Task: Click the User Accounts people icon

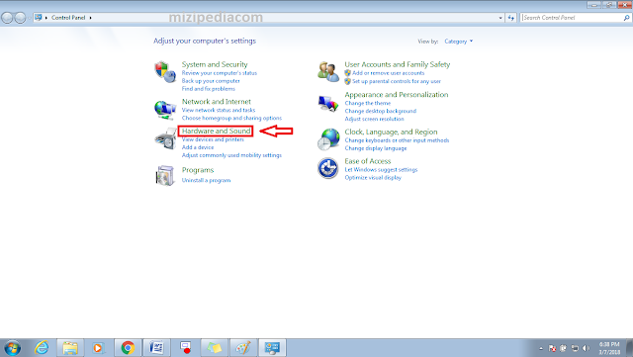Action: coord(328,71)
